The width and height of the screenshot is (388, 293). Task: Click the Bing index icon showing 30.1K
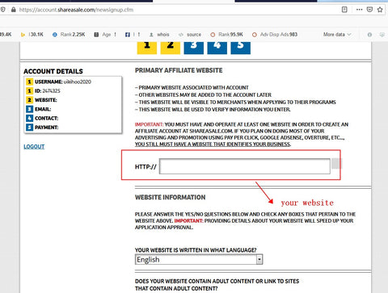point(23,35)
